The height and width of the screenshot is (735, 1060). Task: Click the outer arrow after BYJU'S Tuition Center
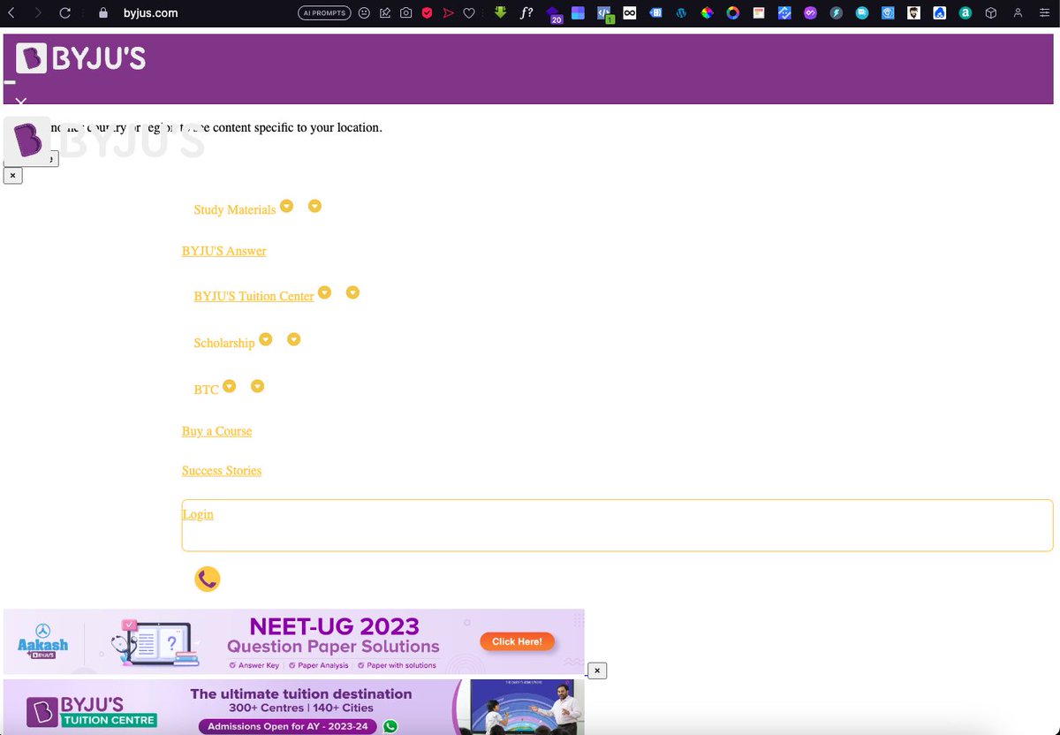tap(352, 292)
